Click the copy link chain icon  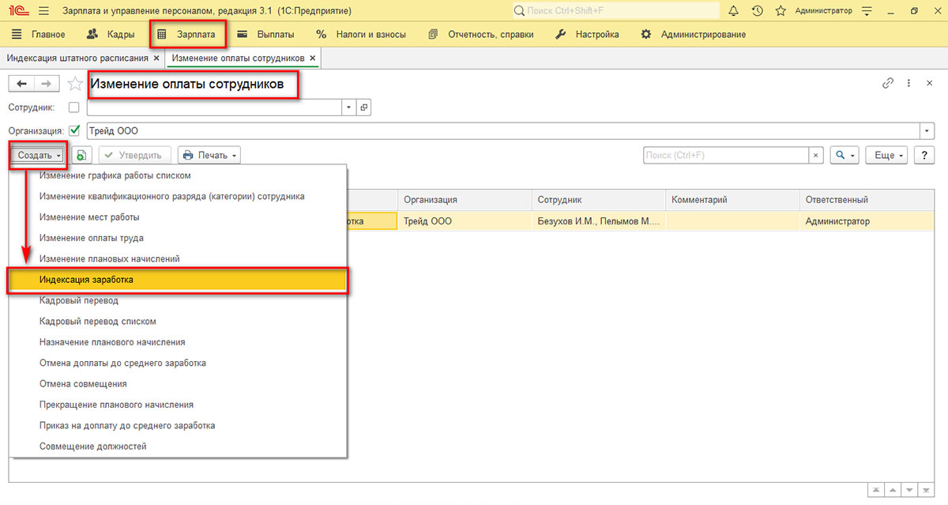[x=888, y=83]
